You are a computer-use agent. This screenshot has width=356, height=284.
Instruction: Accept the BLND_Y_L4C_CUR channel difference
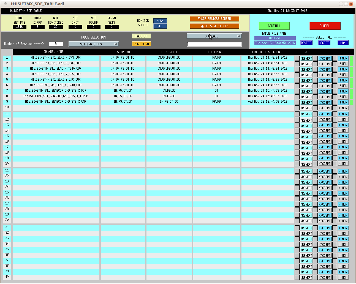pyautogui.click(x=325, y=80)
